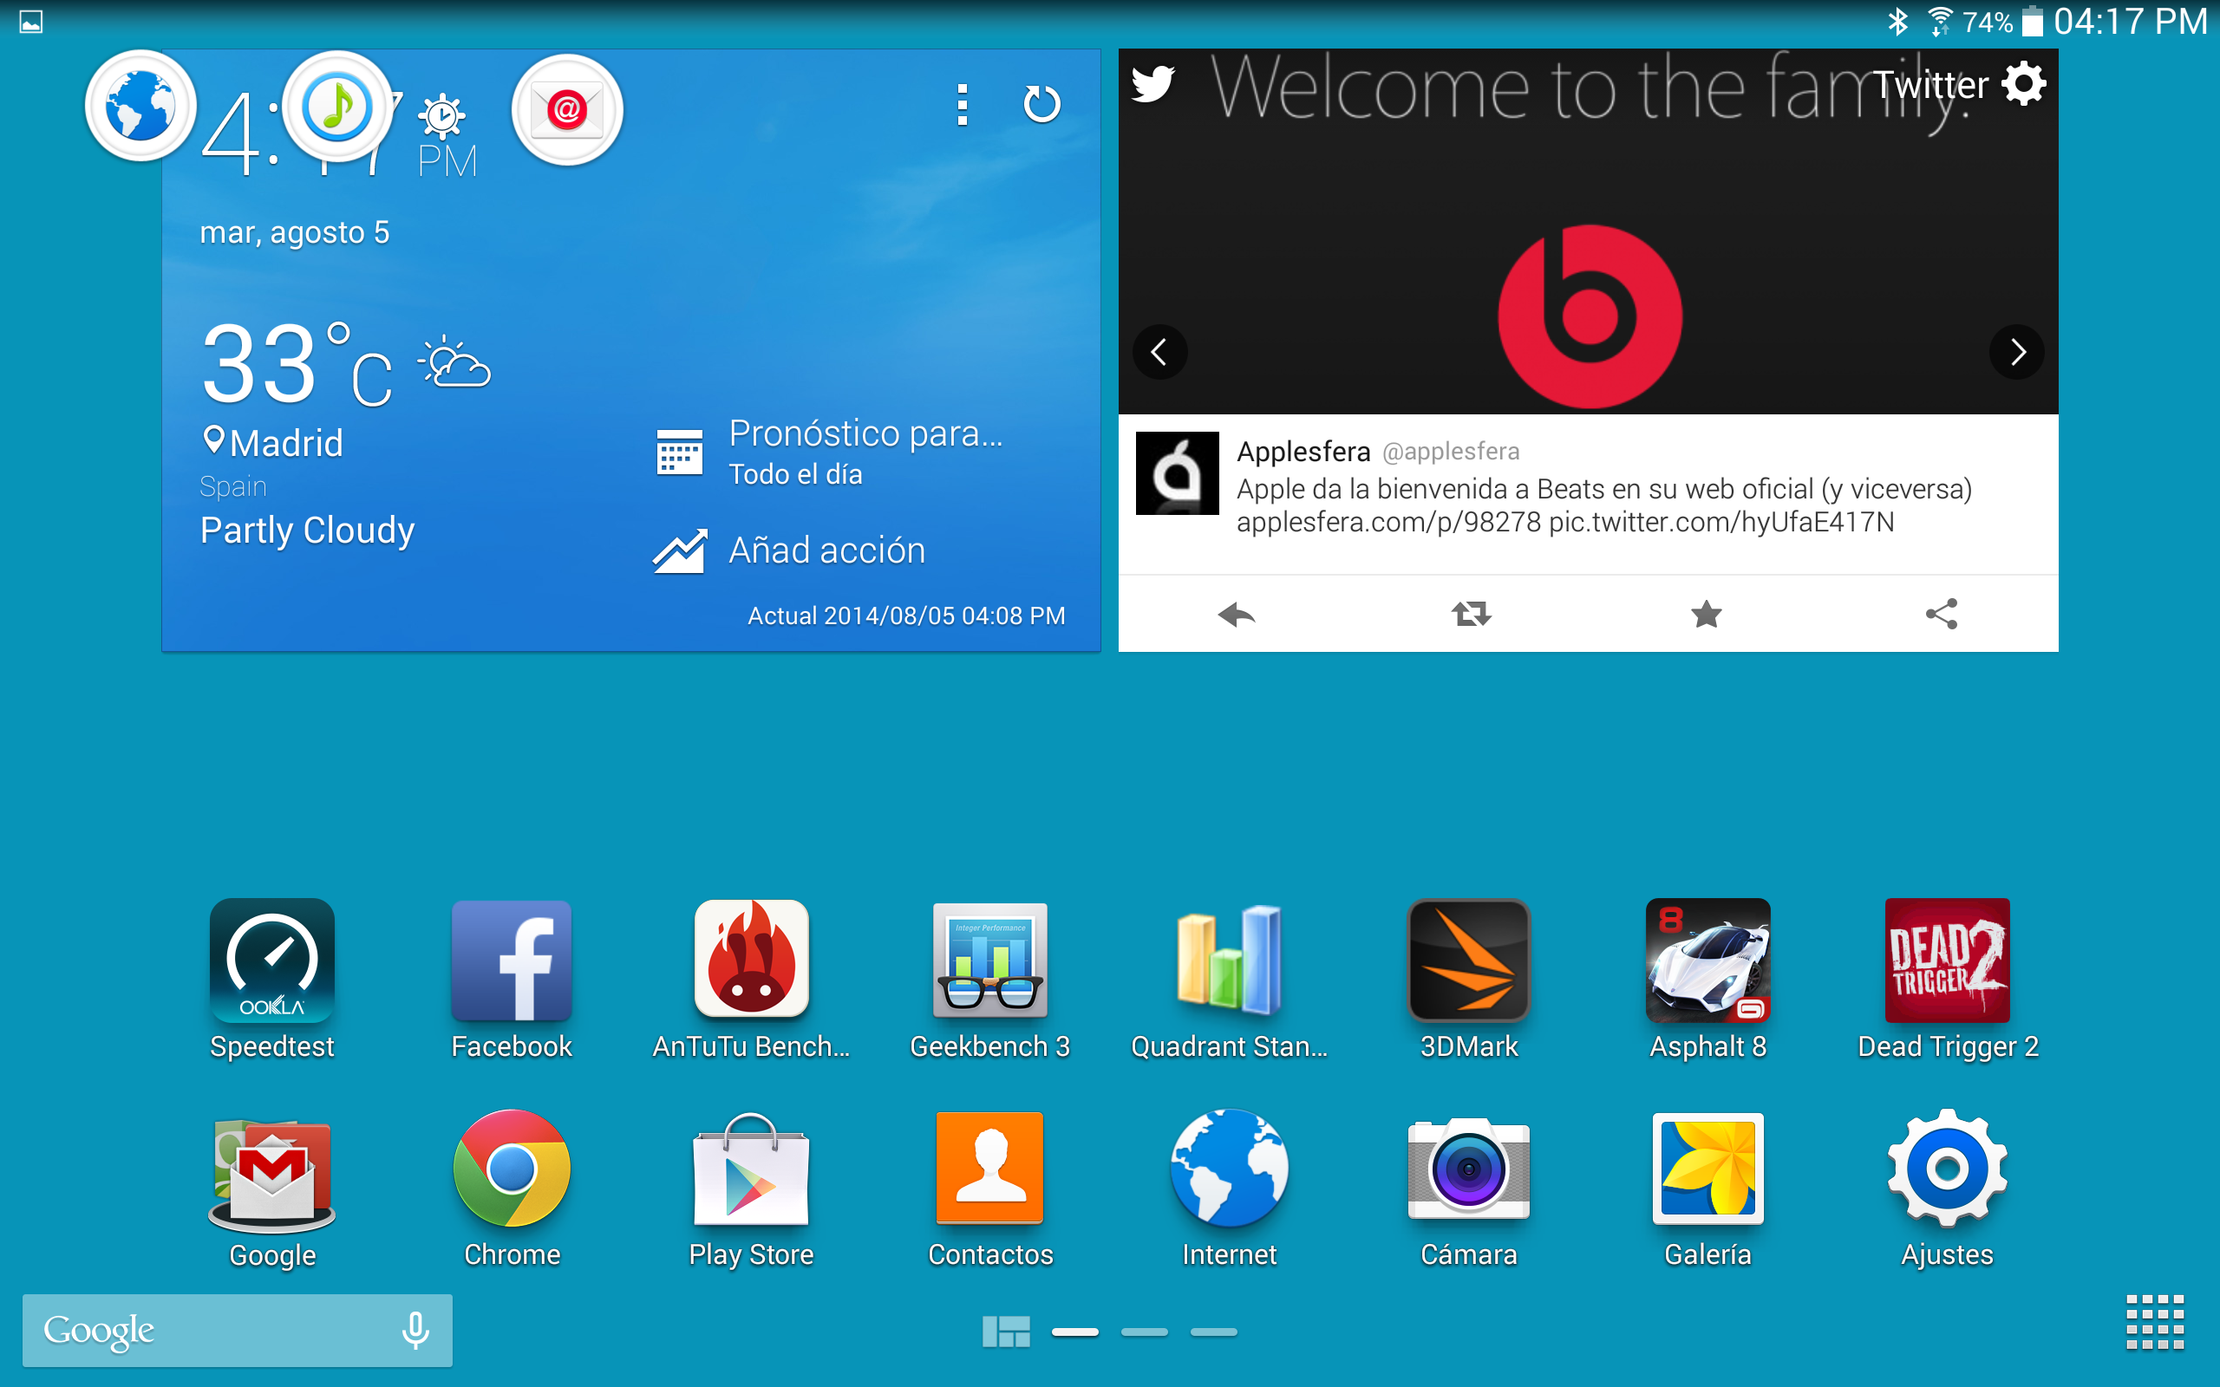Go to the second home screen page
Image resolution: width=2220 pixels, height=1387 pixels.
pos(1144,1332)
